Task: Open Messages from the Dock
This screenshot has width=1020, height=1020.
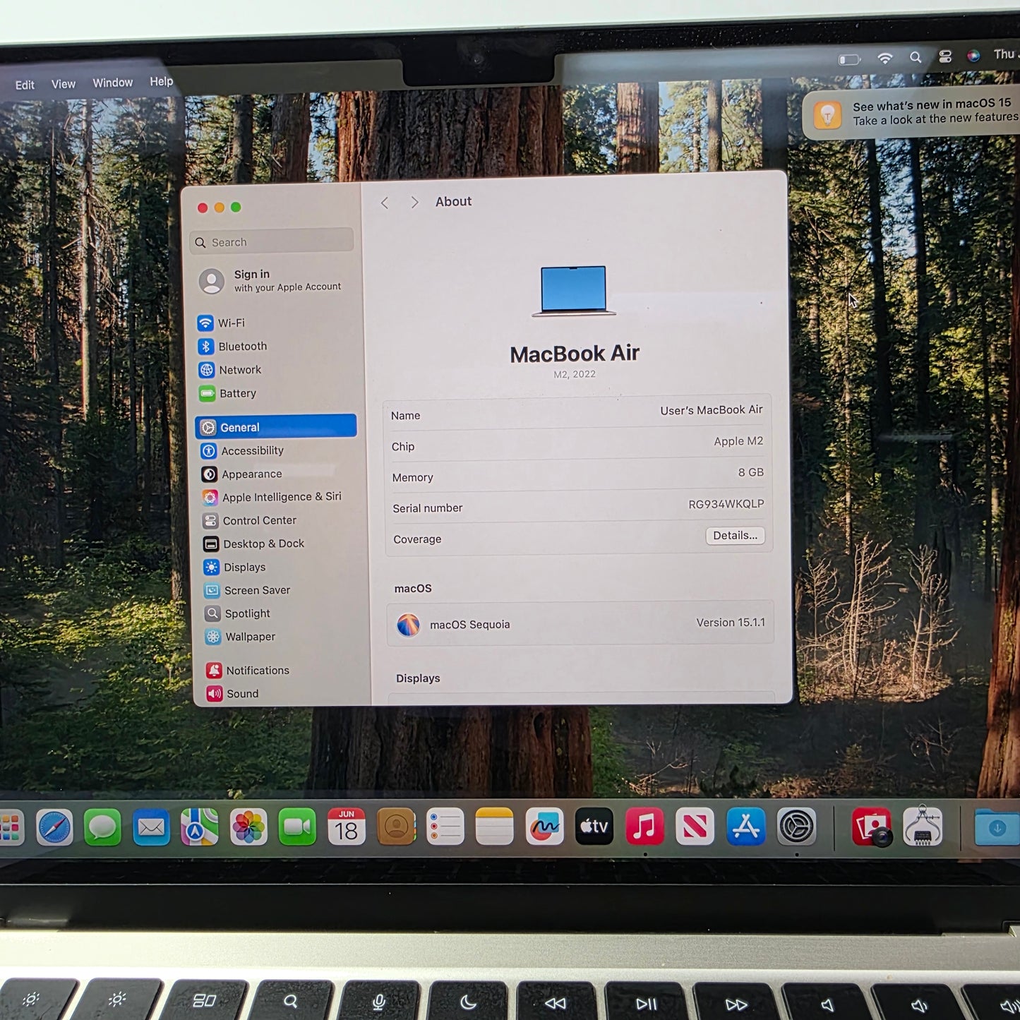Action: click(102, 827)
